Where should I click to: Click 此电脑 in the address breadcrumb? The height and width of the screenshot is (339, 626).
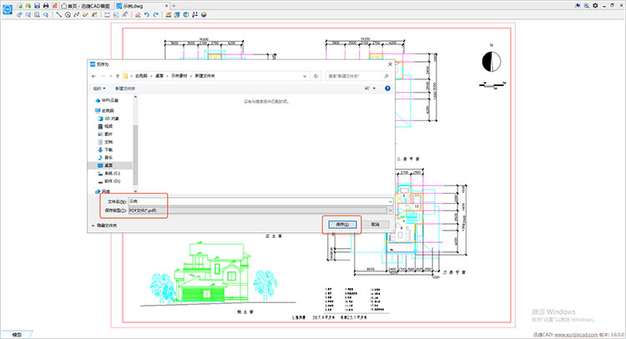pyautogui.click(x=141, y=76)
